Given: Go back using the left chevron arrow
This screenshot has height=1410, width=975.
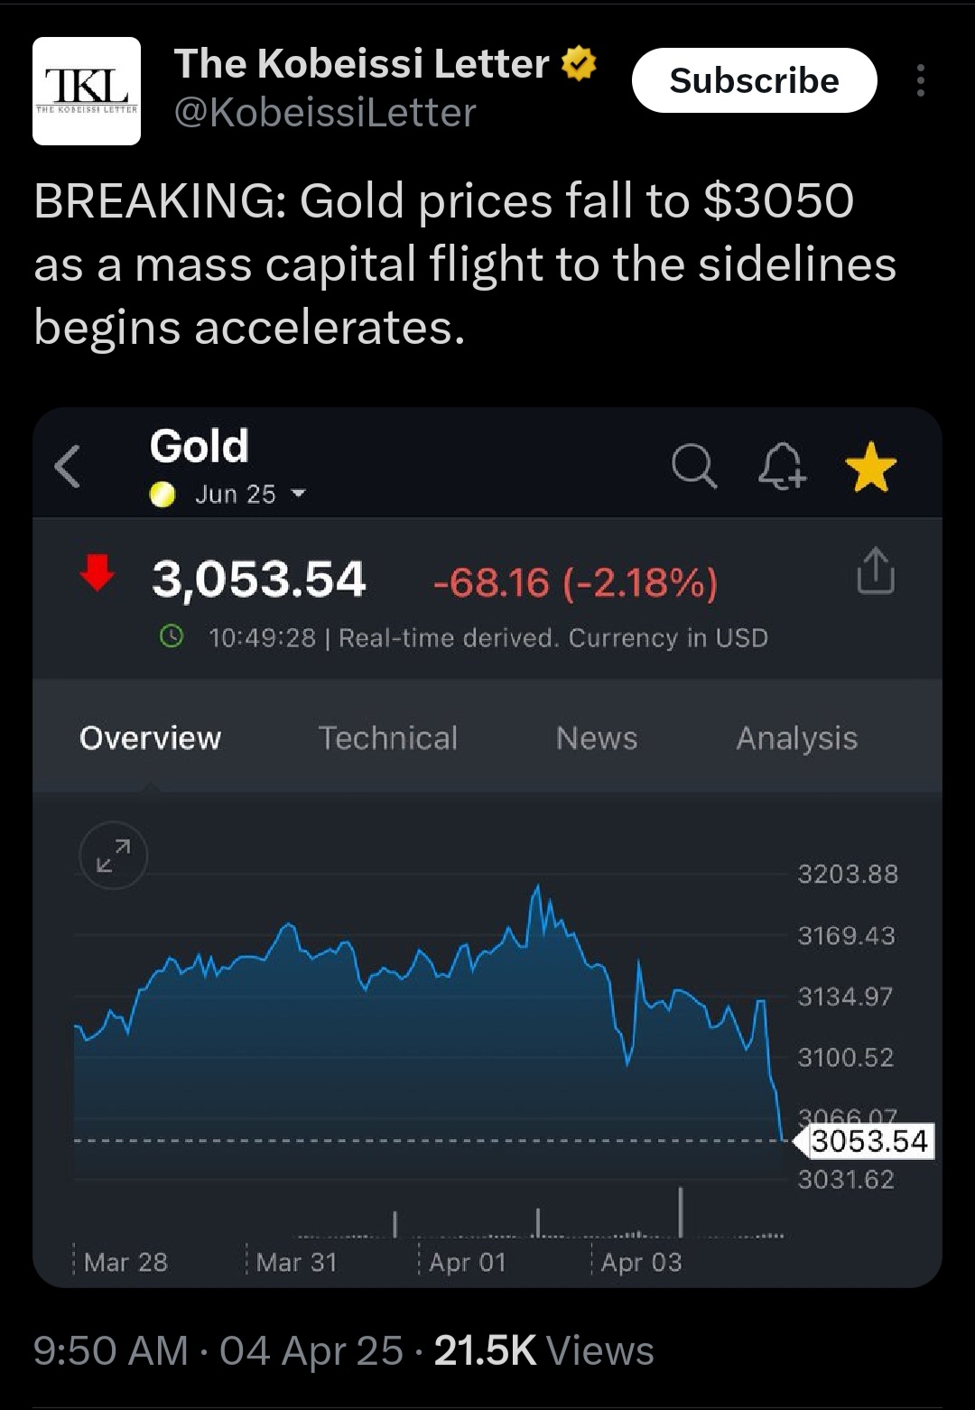Looking at the screenshot, I should (x=68, y=467).
